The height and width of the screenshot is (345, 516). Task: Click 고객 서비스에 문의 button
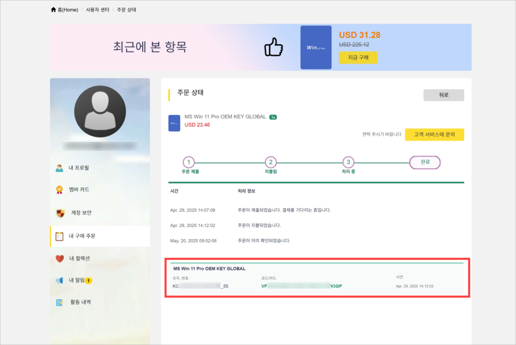(x=434, y=135)
